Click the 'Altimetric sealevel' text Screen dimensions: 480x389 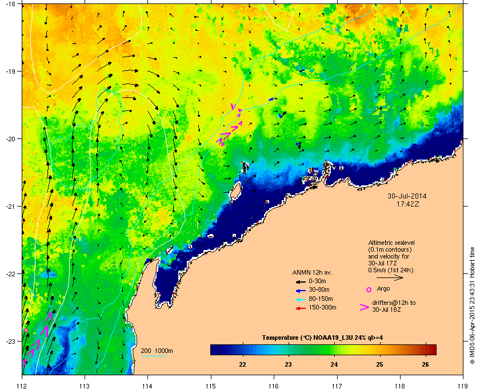tap(391, 243)
